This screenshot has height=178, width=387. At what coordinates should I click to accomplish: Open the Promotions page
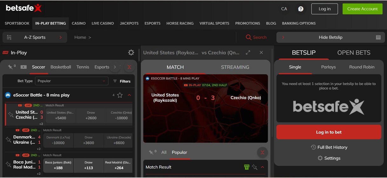click(x=248, y=23)
